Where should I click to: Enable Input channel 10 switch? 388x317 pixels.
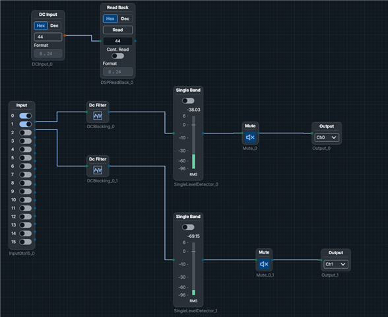[26, 200]
